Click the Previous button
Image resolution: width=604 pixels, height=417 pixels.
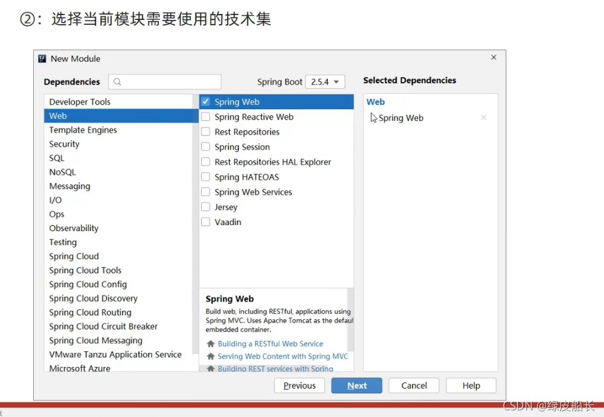pyautogui.click(x=300, y=386)
